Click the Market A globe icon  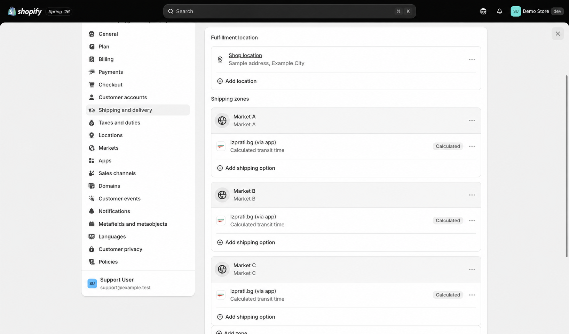click(x=222, y=120)
